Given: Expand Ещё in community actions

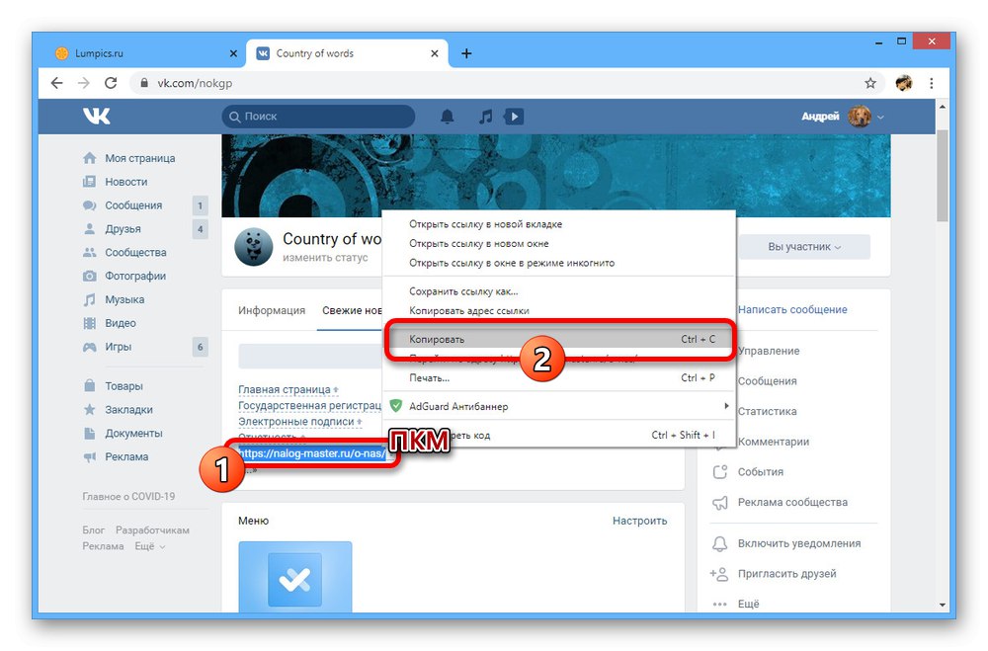Looking at the screenshot, I should click(736, 604).
